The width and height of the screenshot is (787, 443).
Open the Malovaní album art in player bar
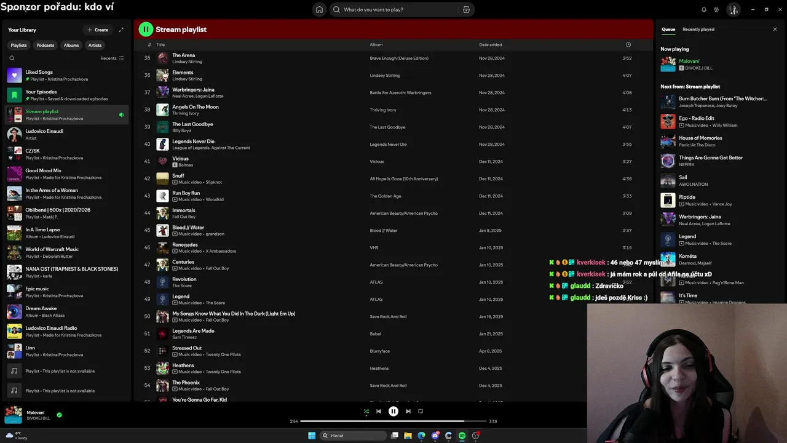click(x=13, y=415)
